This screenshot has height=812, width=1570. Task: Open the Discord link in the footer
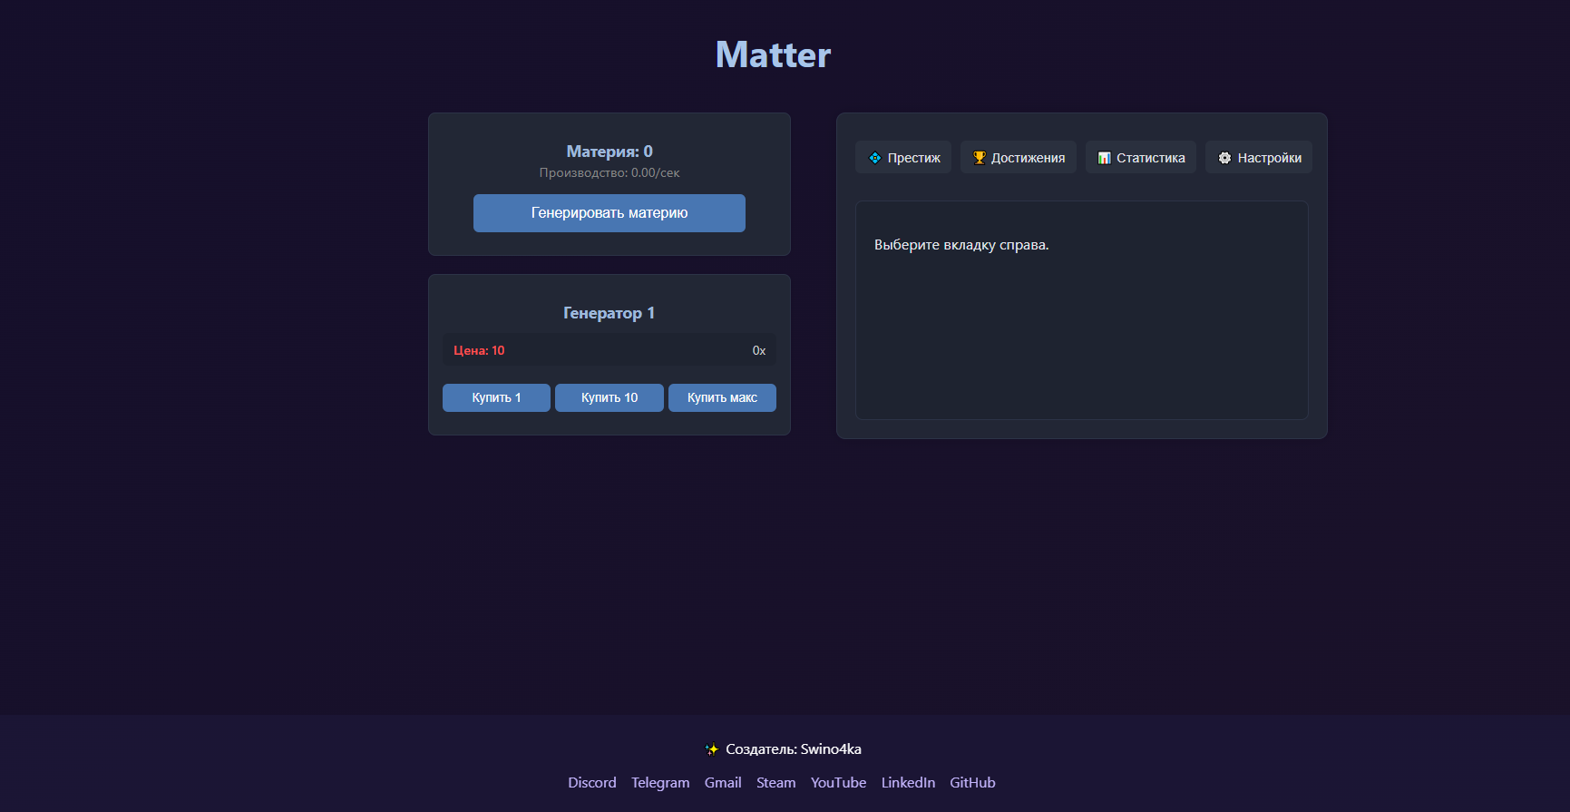[592, 783]
